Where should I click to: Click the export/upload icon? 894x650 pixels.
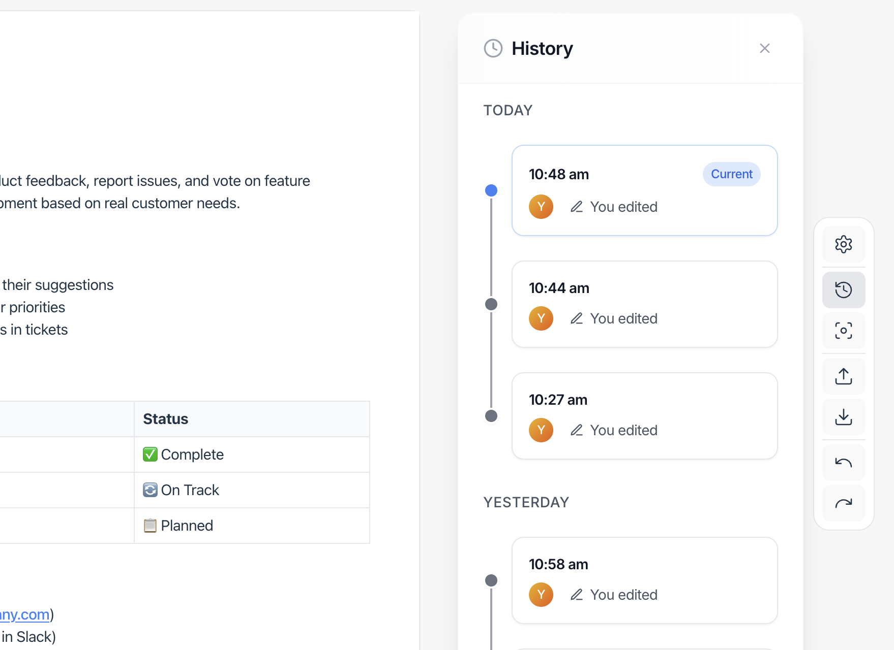[843, 376]
